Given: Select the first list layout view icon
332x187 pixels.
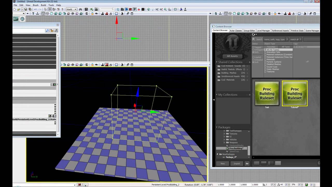Looking at the screenshot, I should pos(257,163).
